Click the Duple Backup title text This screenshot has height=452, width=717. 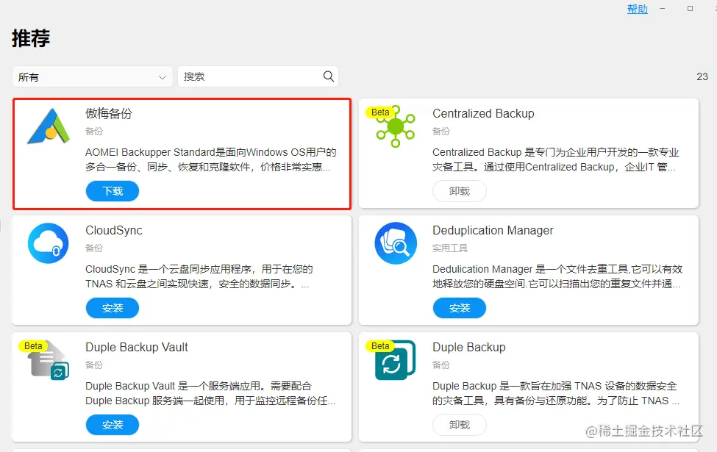(x=469, y=348)
